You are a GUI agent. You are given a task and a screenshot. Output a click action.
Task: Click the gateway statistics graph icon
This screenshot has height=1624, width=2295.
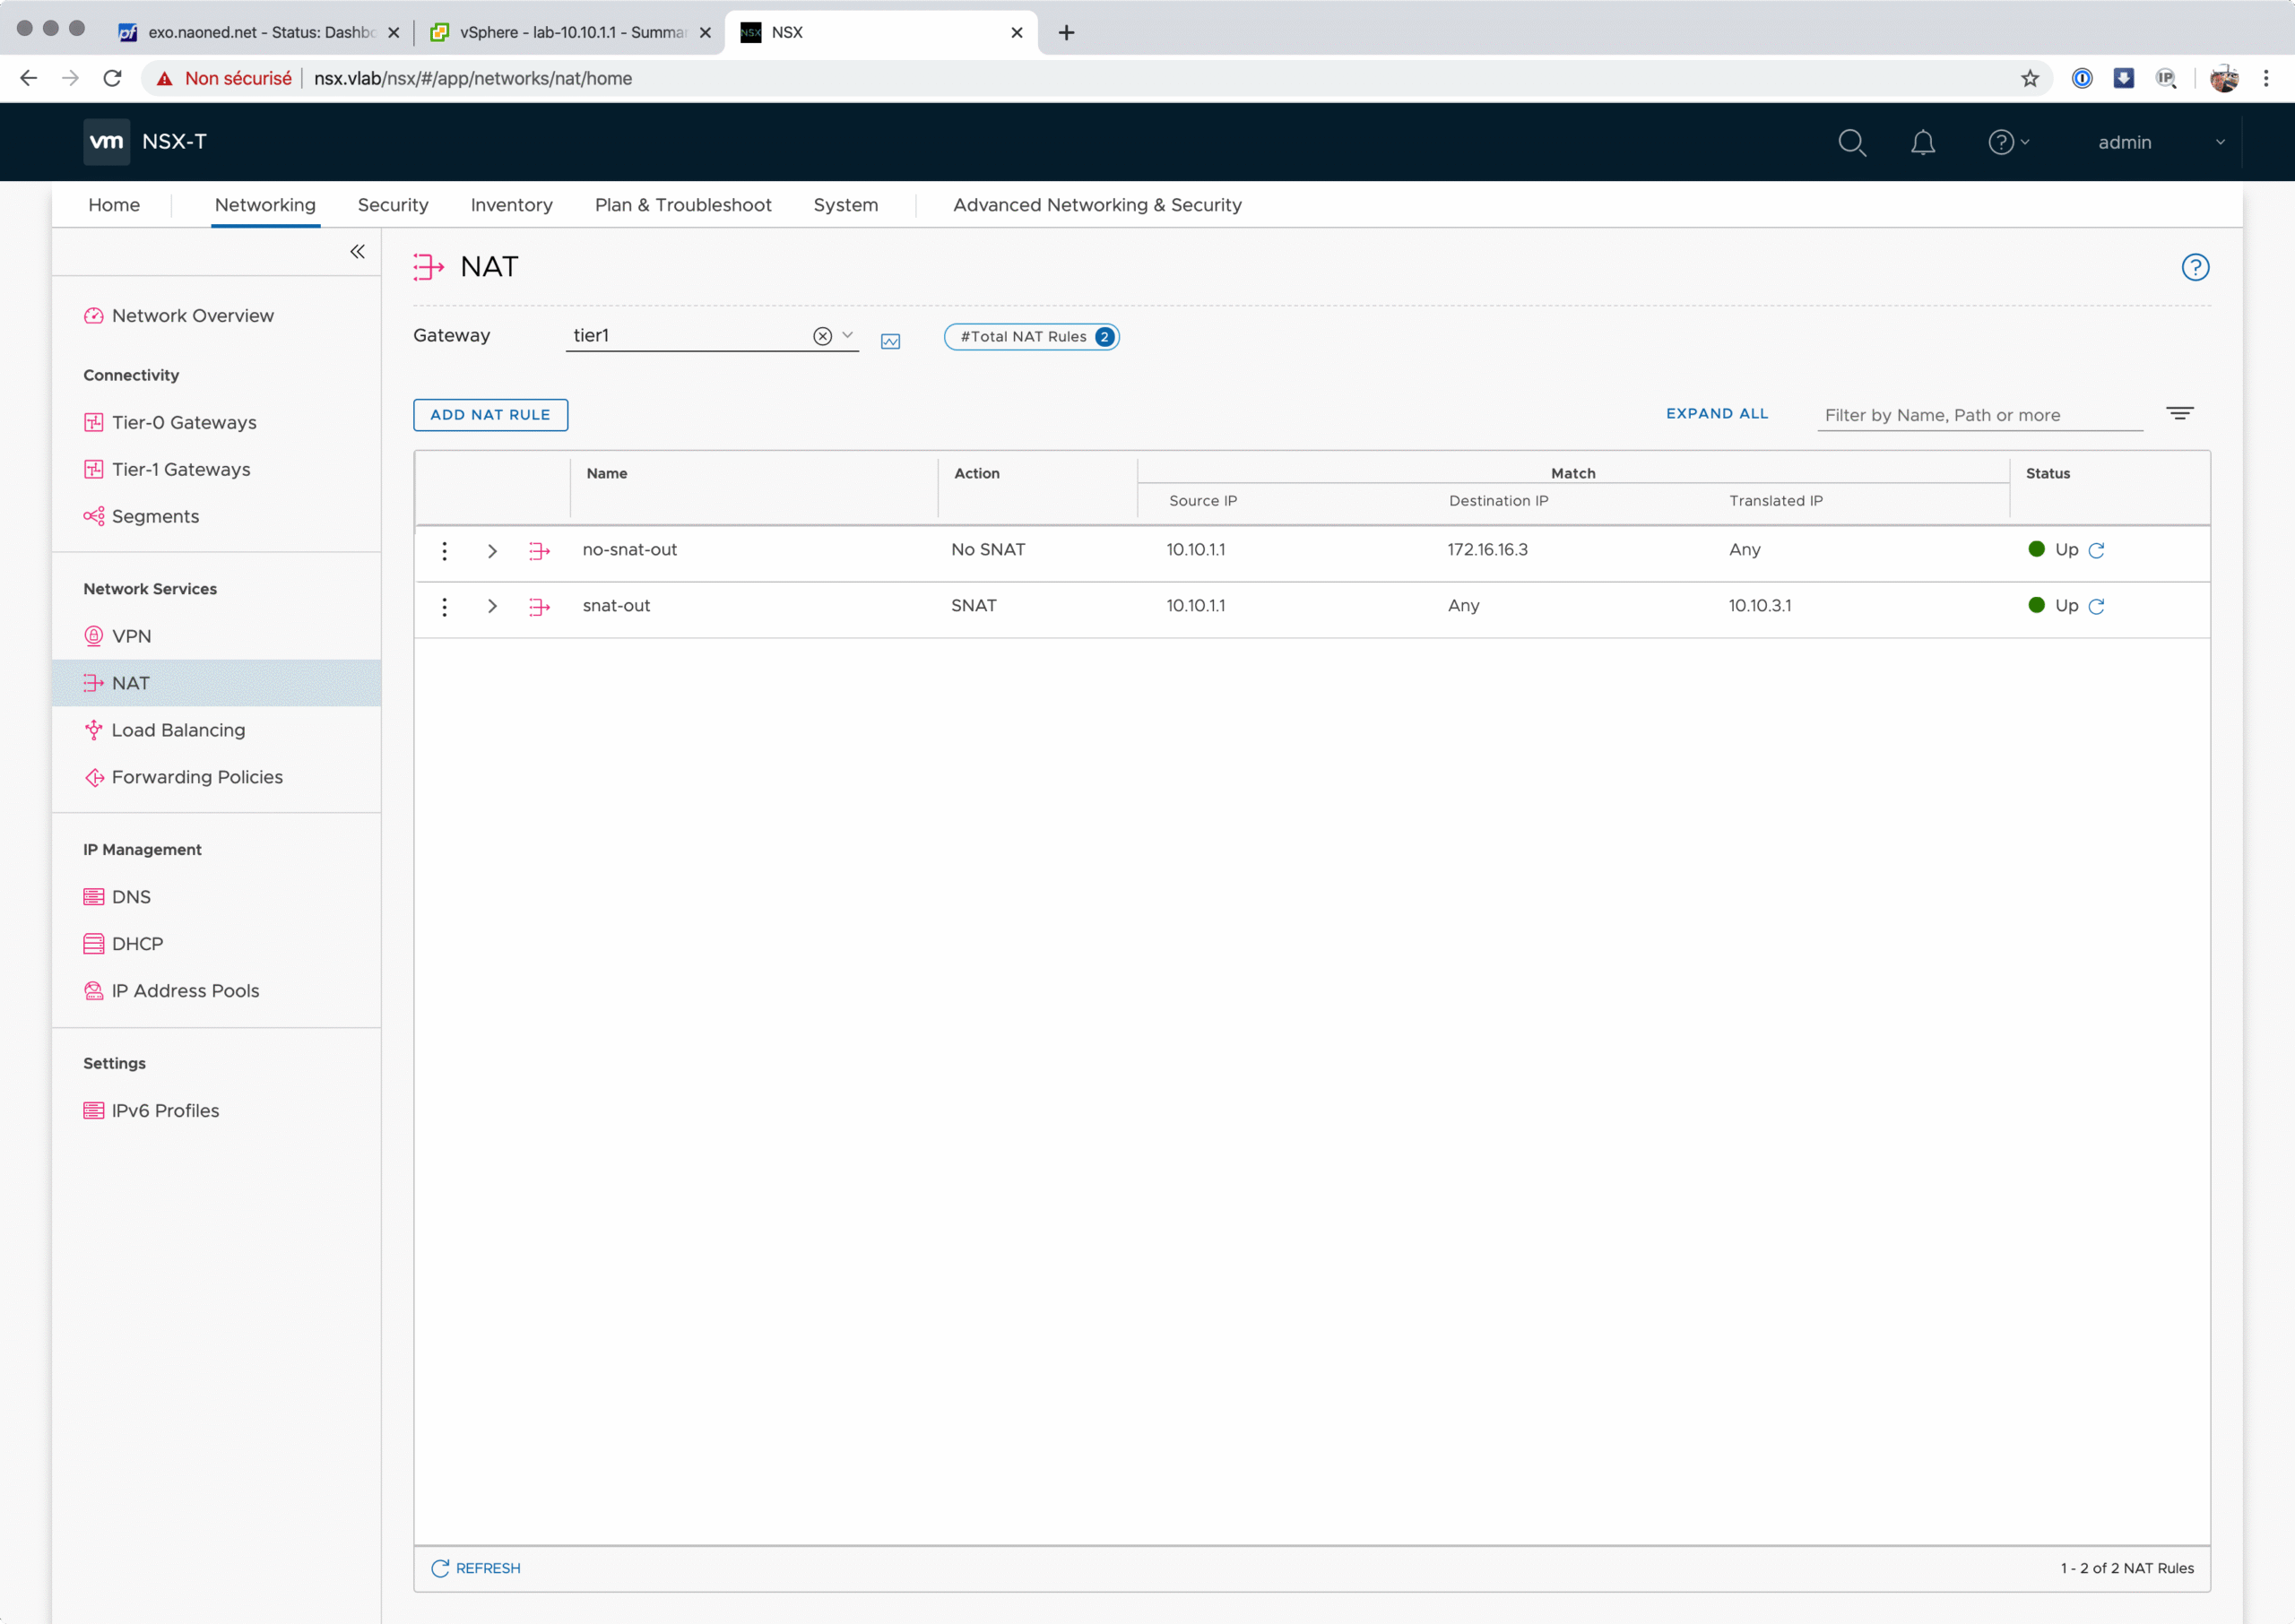coord(890,341)
